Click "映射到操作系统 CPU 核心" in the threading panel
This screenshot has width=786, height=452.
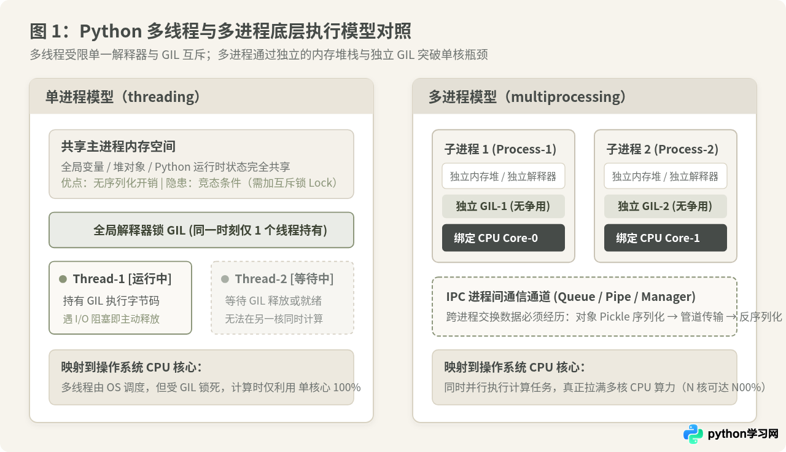[132, 367]
